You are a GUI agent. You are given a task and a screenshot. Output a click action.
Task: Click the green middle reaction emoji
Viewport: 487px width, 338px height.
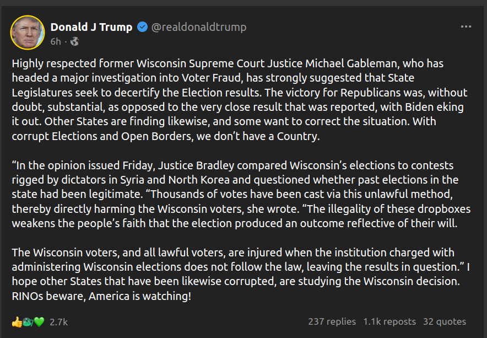coord(28,321)
